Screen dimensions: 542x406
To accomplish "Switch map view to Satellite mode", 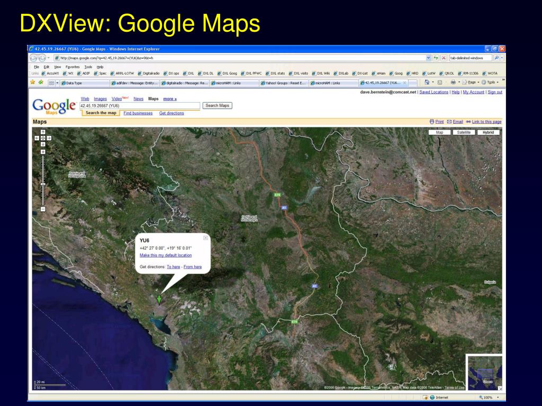I will [x=464, y=132].
